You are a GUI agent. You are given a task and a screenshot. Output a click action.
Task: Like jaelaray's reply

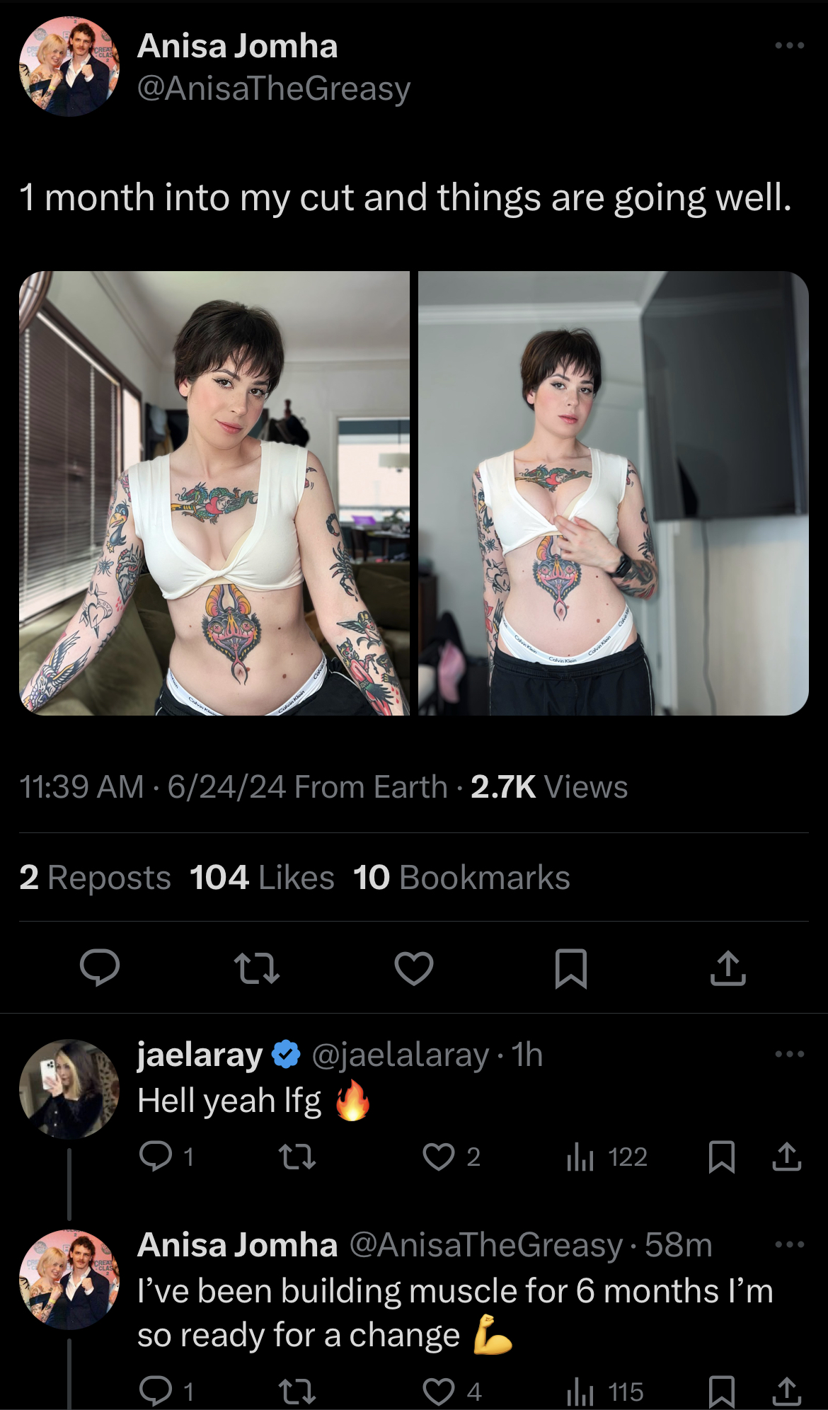[439, 1157]
